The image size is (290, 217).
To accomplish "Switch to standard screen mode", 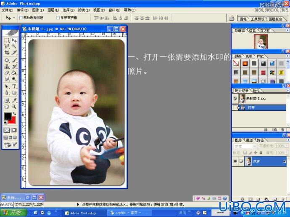I will pyautogui.click(x=6, y=138).
